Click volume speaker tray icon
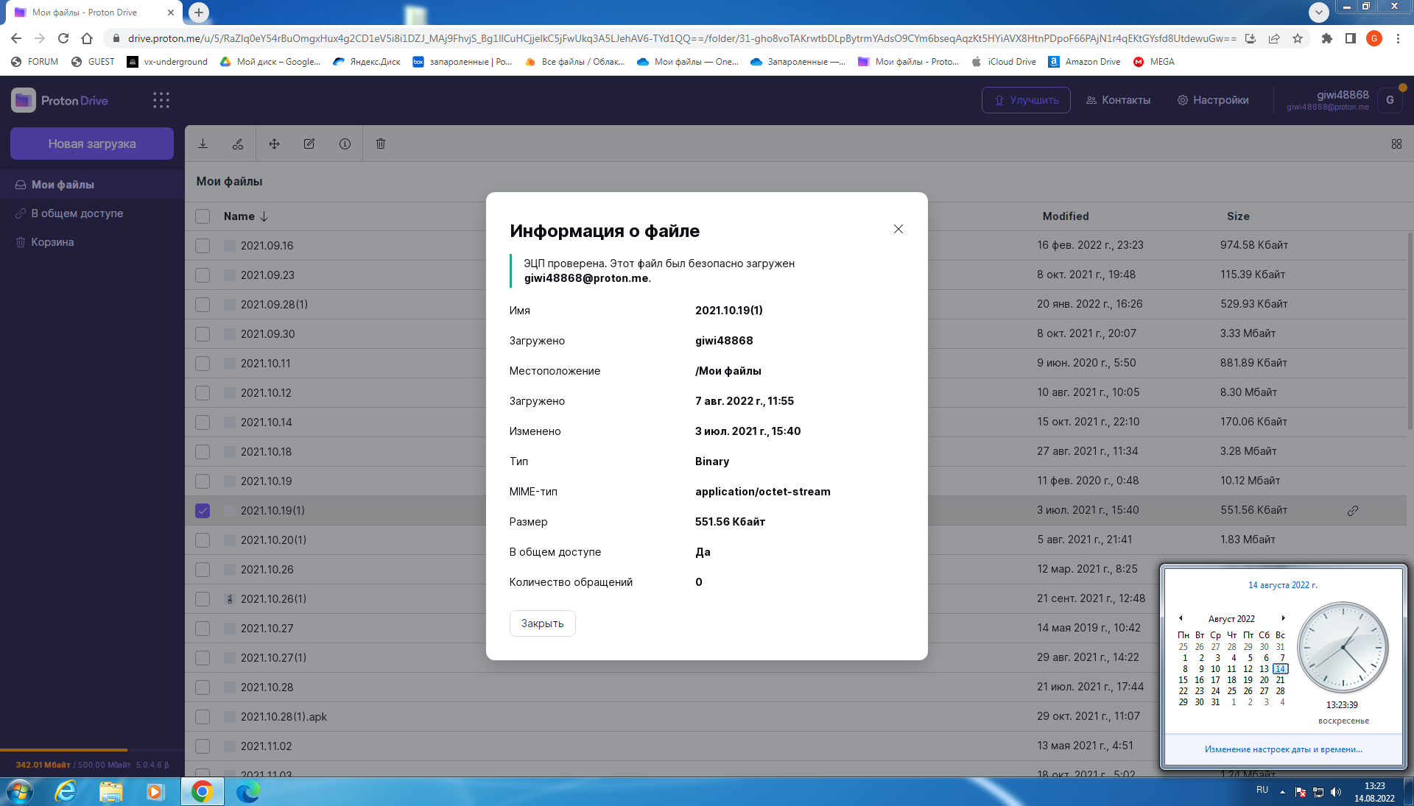This screenshot has height=806, width=1414. coord(1336,792)
